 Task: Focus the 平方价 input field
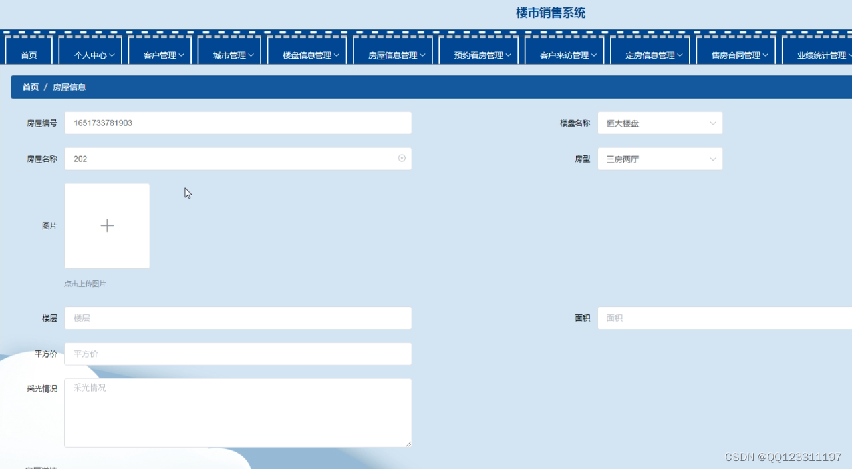[238, 354]
